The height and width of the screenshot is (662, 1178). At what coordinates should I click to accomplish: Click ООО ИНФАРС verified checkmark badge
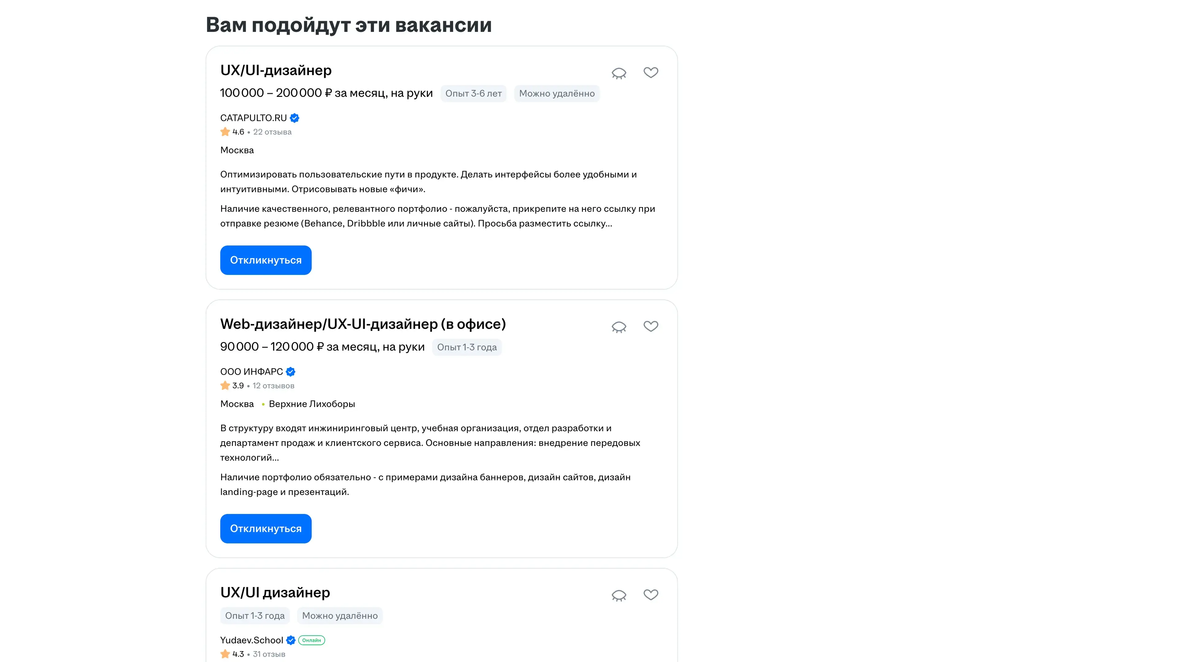[x=291, y=372]
